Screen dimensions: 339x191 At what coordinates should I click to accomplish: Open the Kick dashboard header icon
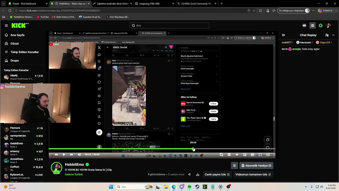click(313, 25)
